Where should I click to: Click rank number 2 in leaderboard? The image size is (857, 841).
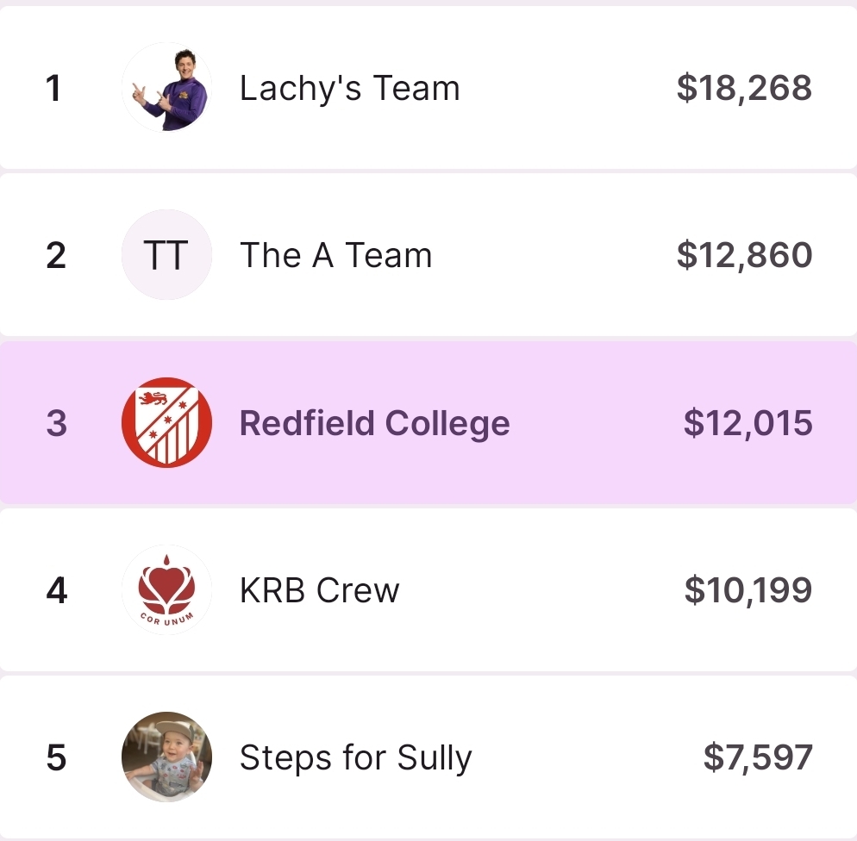click(55, 255)
